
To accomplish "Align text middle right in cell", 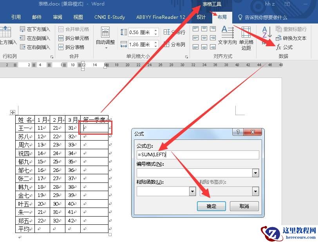I will 213,38.
